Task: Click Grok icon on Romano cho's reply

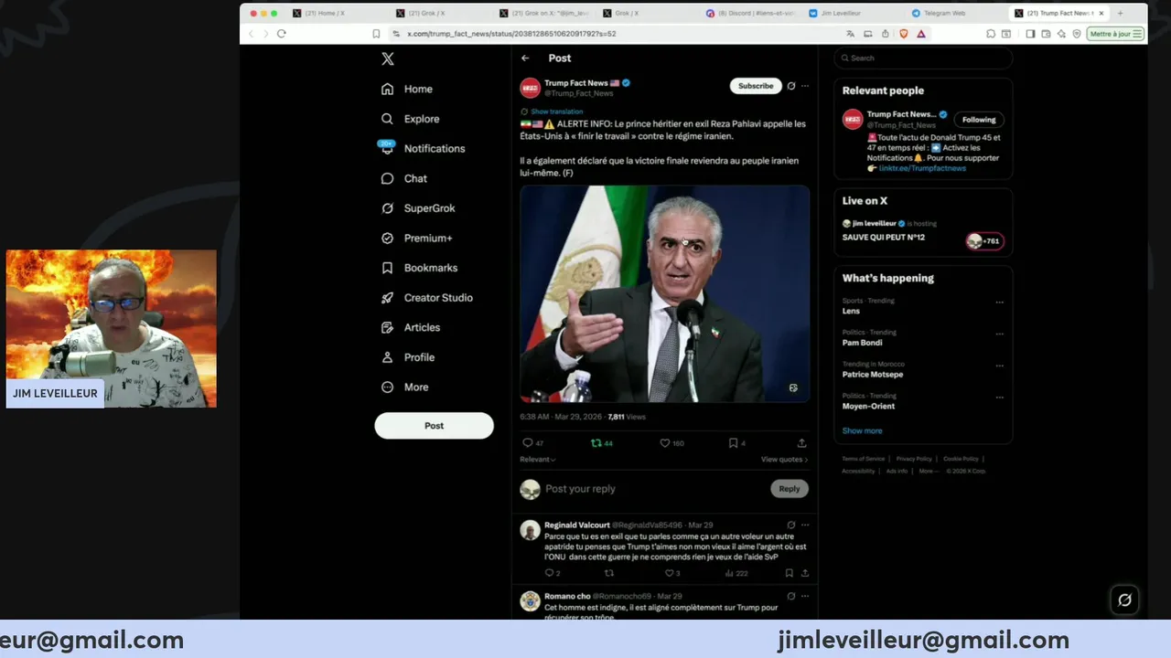Action: (791, 596)
